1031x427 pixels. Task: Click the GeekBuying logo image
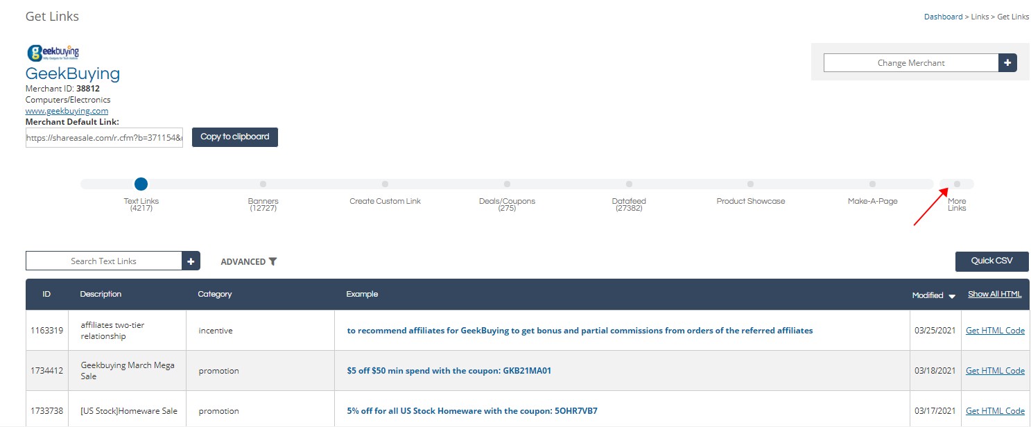(x=53, y=53)
